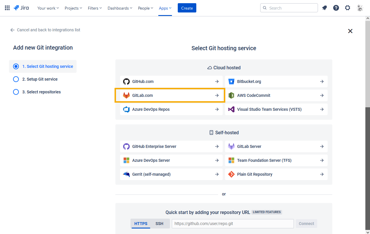
Task: Expand the Projects dropdown
Action: pyautogui.click(x=73, y=8)
